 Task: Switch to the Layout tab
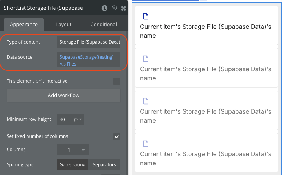click(x=64, y=25)
